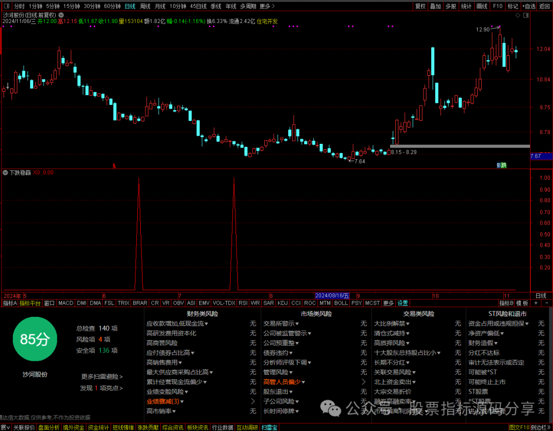The image size is (553, 431).
Task: Click the window layout icon before 分时
Action: 6,6
